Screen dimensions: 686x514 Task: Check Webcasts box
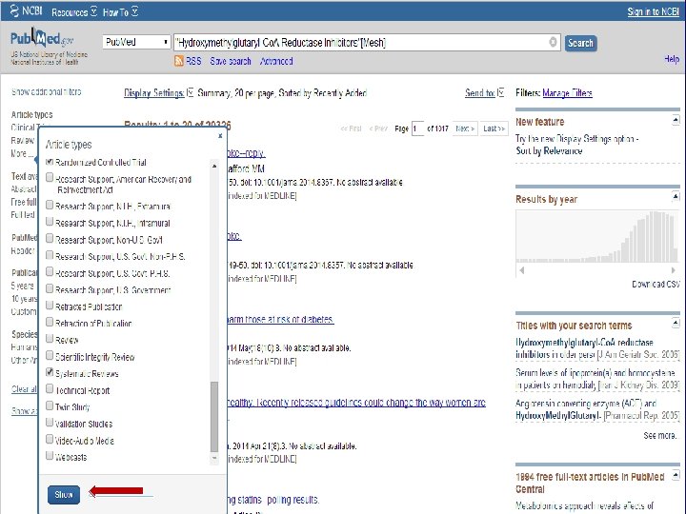(50, 455)
